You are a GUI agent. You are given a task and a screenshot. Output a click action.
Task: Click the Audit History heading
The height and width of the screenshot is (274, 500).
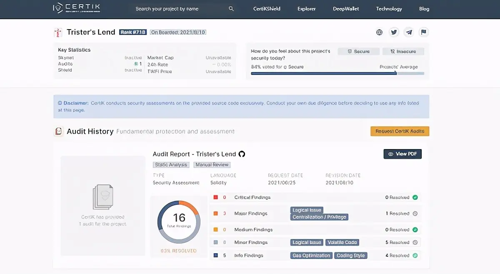(90, 132)
